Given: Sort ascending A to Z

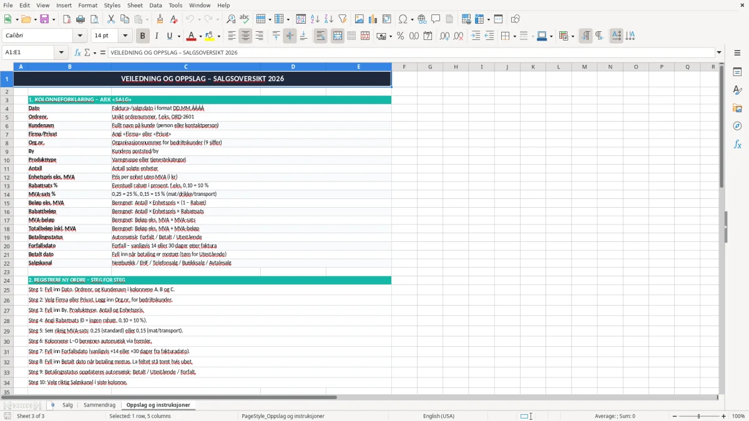Looking at the screenshot, I should pyautogui.click(x=315, y=19).
